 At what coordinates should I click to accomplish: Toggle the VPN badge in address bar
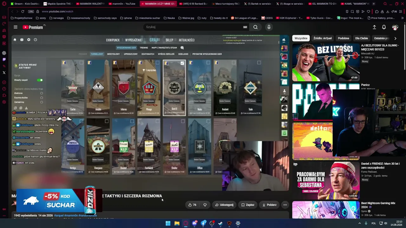(x=31, y=11)
